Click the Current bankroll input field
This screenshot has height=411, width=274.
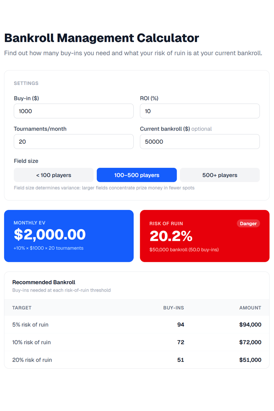pos(199,141)
